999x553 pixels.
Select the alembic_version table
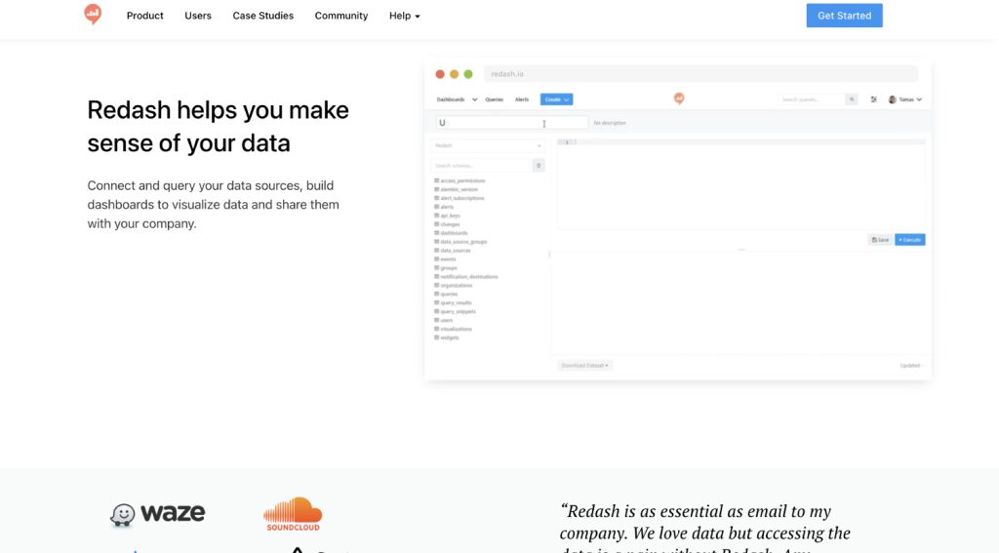click(456, 189)
